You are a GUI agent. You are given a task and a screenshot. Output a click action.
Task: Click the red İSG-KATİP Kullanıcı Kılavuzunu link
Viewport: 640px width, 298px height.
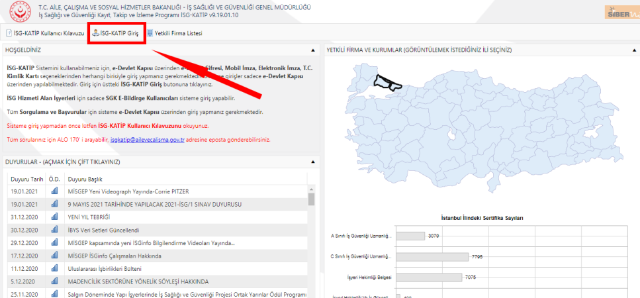153,125
